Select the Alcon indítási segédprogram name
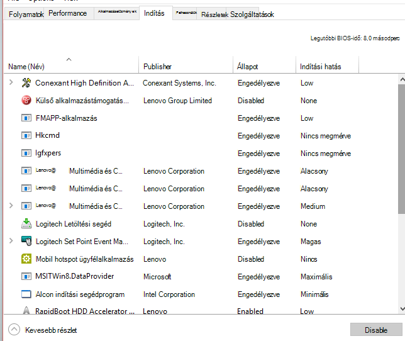405x341 pixels. coord(80,294)
